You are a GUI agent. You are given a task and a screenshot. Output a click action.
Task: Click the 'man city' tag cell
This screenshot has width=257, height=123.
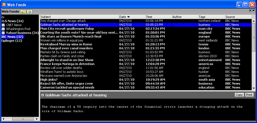pyautogui.click(x=205, y=29)
